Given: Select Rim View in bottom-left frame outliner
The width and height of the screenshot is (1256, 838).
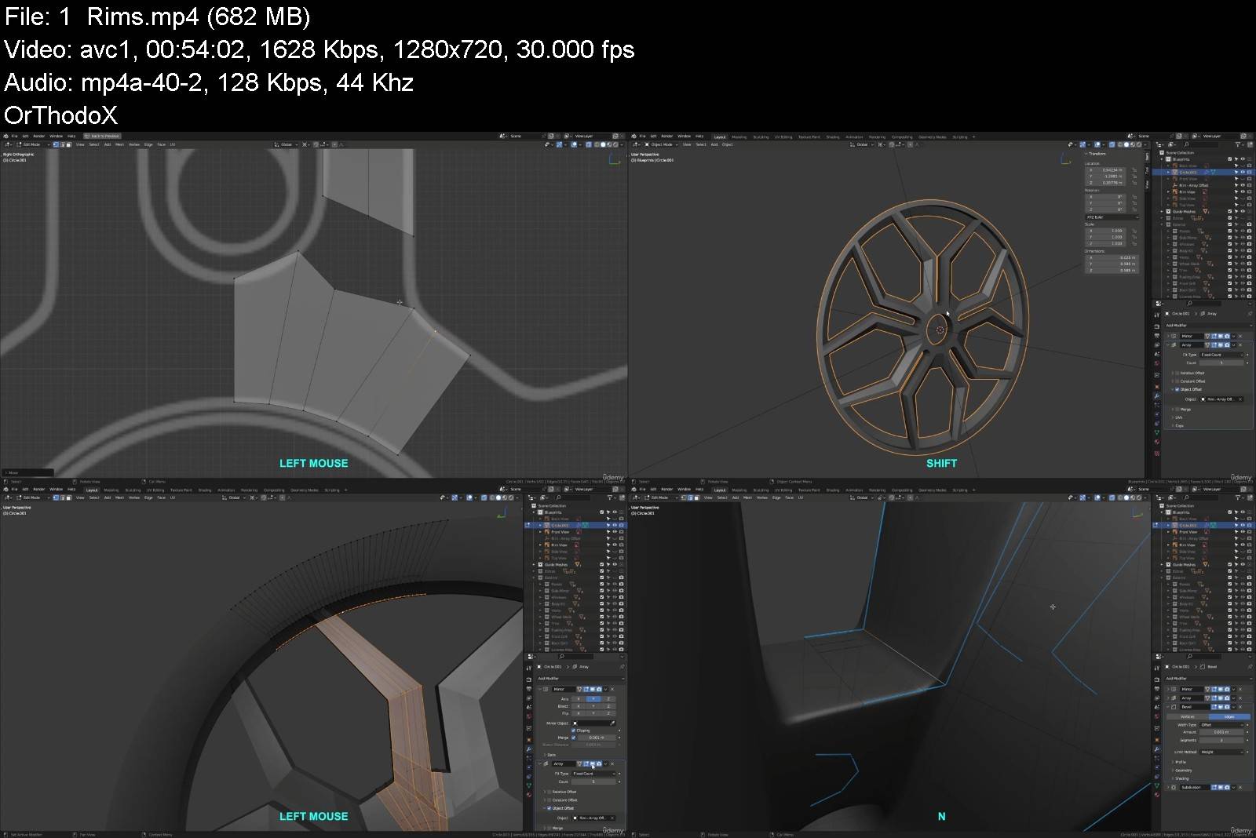Looking at the screenshot, I should coord(559,545).
